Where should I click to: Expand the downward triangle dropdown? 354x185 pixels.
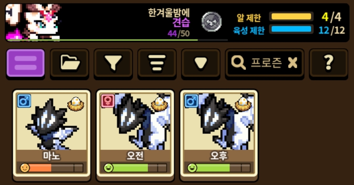(x=201, y=63)
